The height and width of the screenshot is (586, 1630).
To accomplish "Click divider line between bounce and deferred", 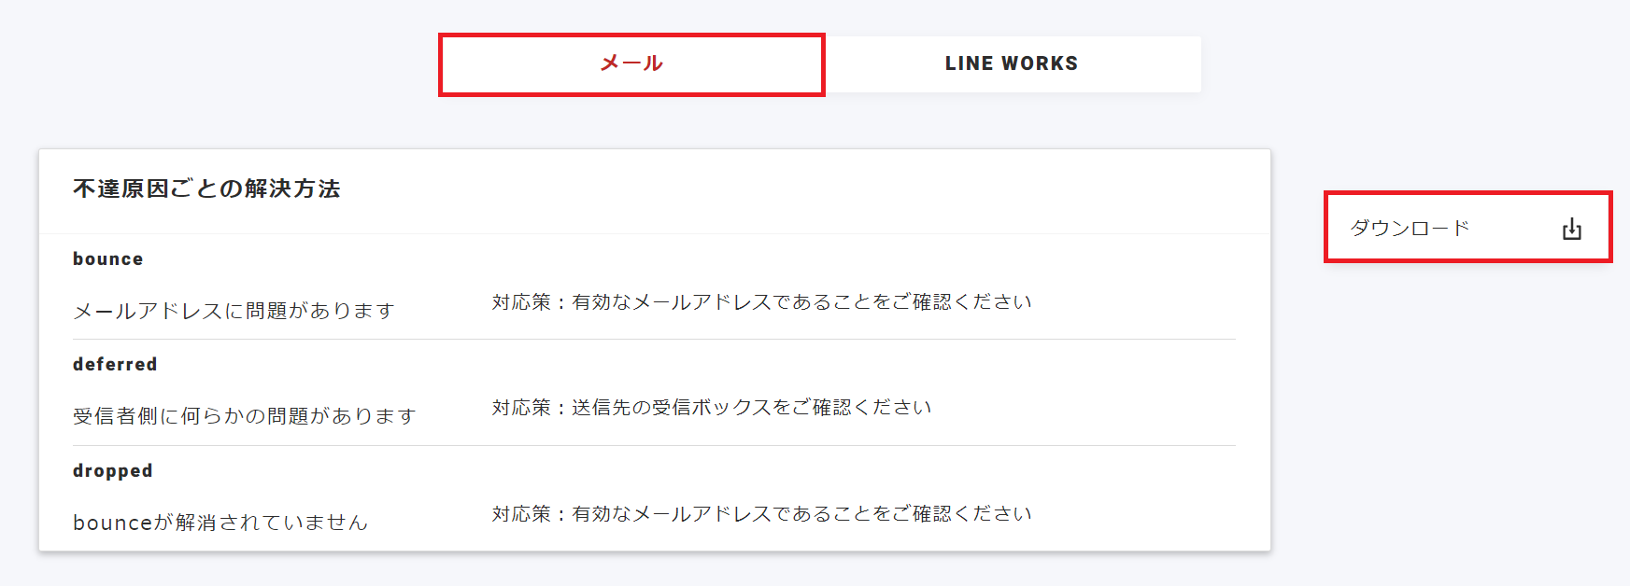I will coord(654,340).
